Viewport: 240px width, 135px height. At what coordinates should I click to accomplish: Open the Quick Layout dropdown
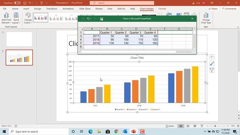16,18
